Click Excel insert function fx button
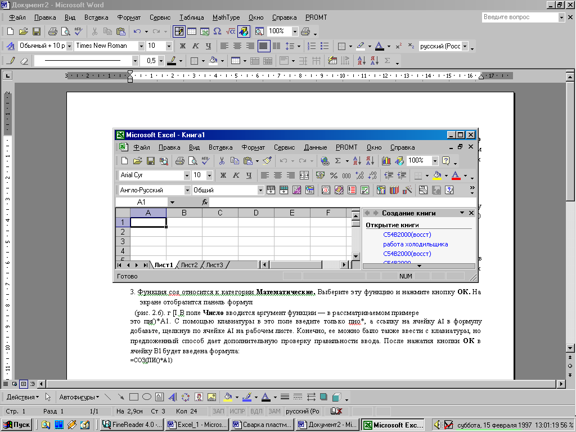 pyautogui.click(x=205, y=202)
